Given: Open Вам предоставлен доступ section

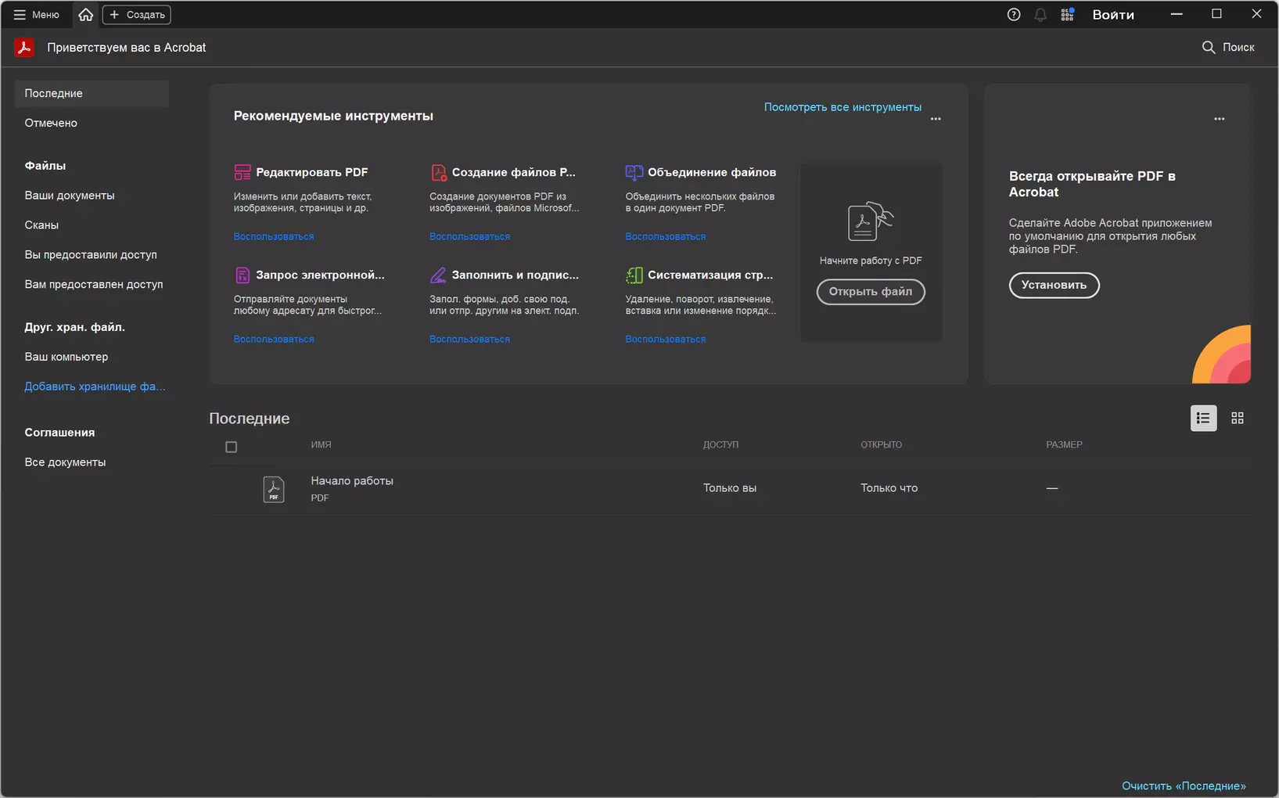Looking at the screenshot, I should (x=94, y=285).
